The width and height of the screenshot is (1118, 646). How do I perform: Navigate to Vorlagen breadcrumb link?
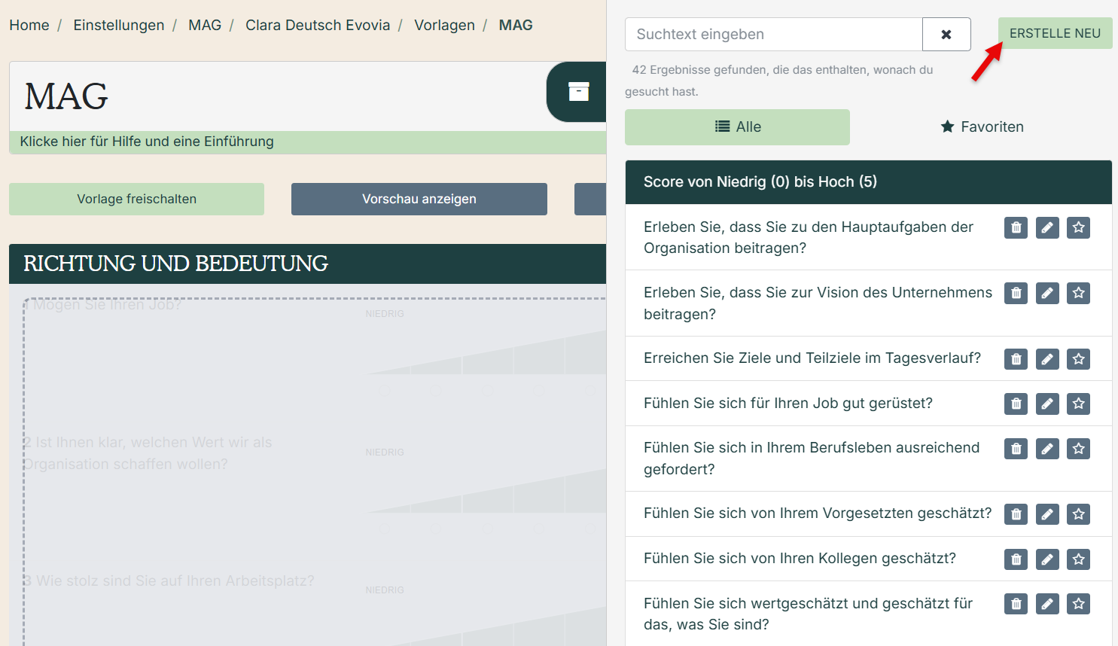(444, 26)
